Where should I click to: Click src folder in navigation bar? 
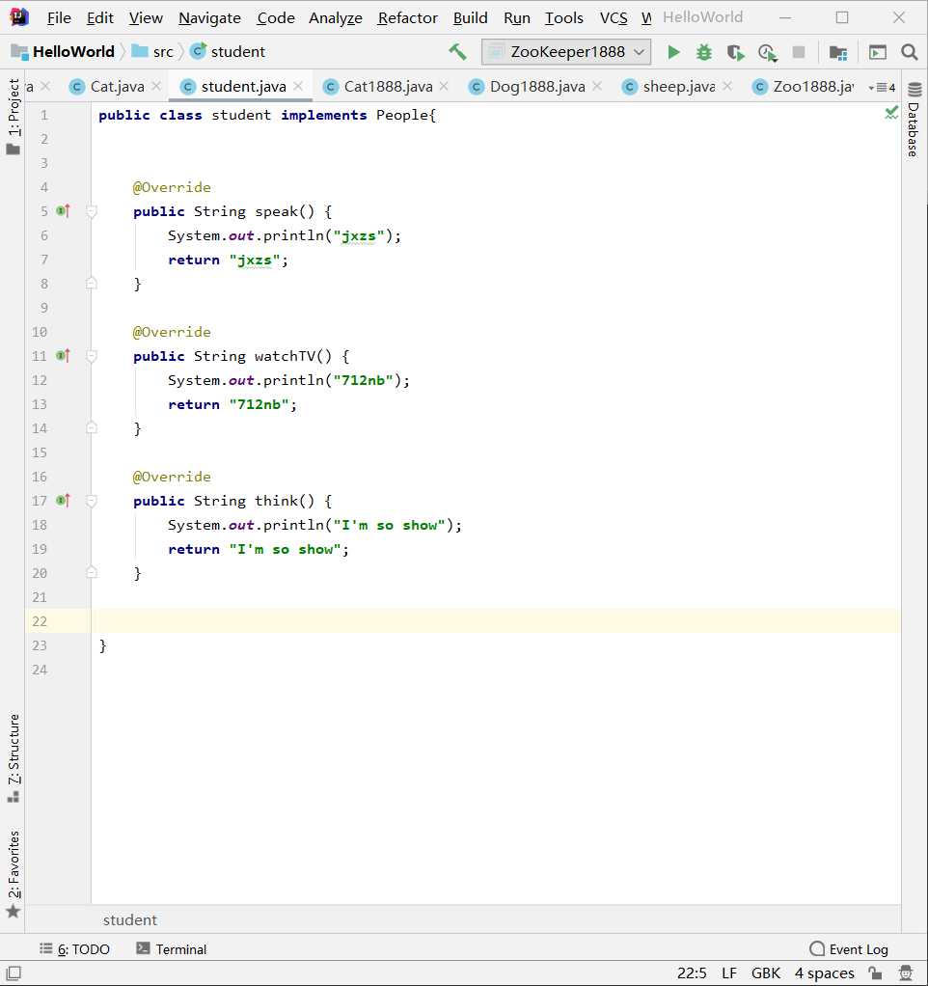tap(152, 51)
